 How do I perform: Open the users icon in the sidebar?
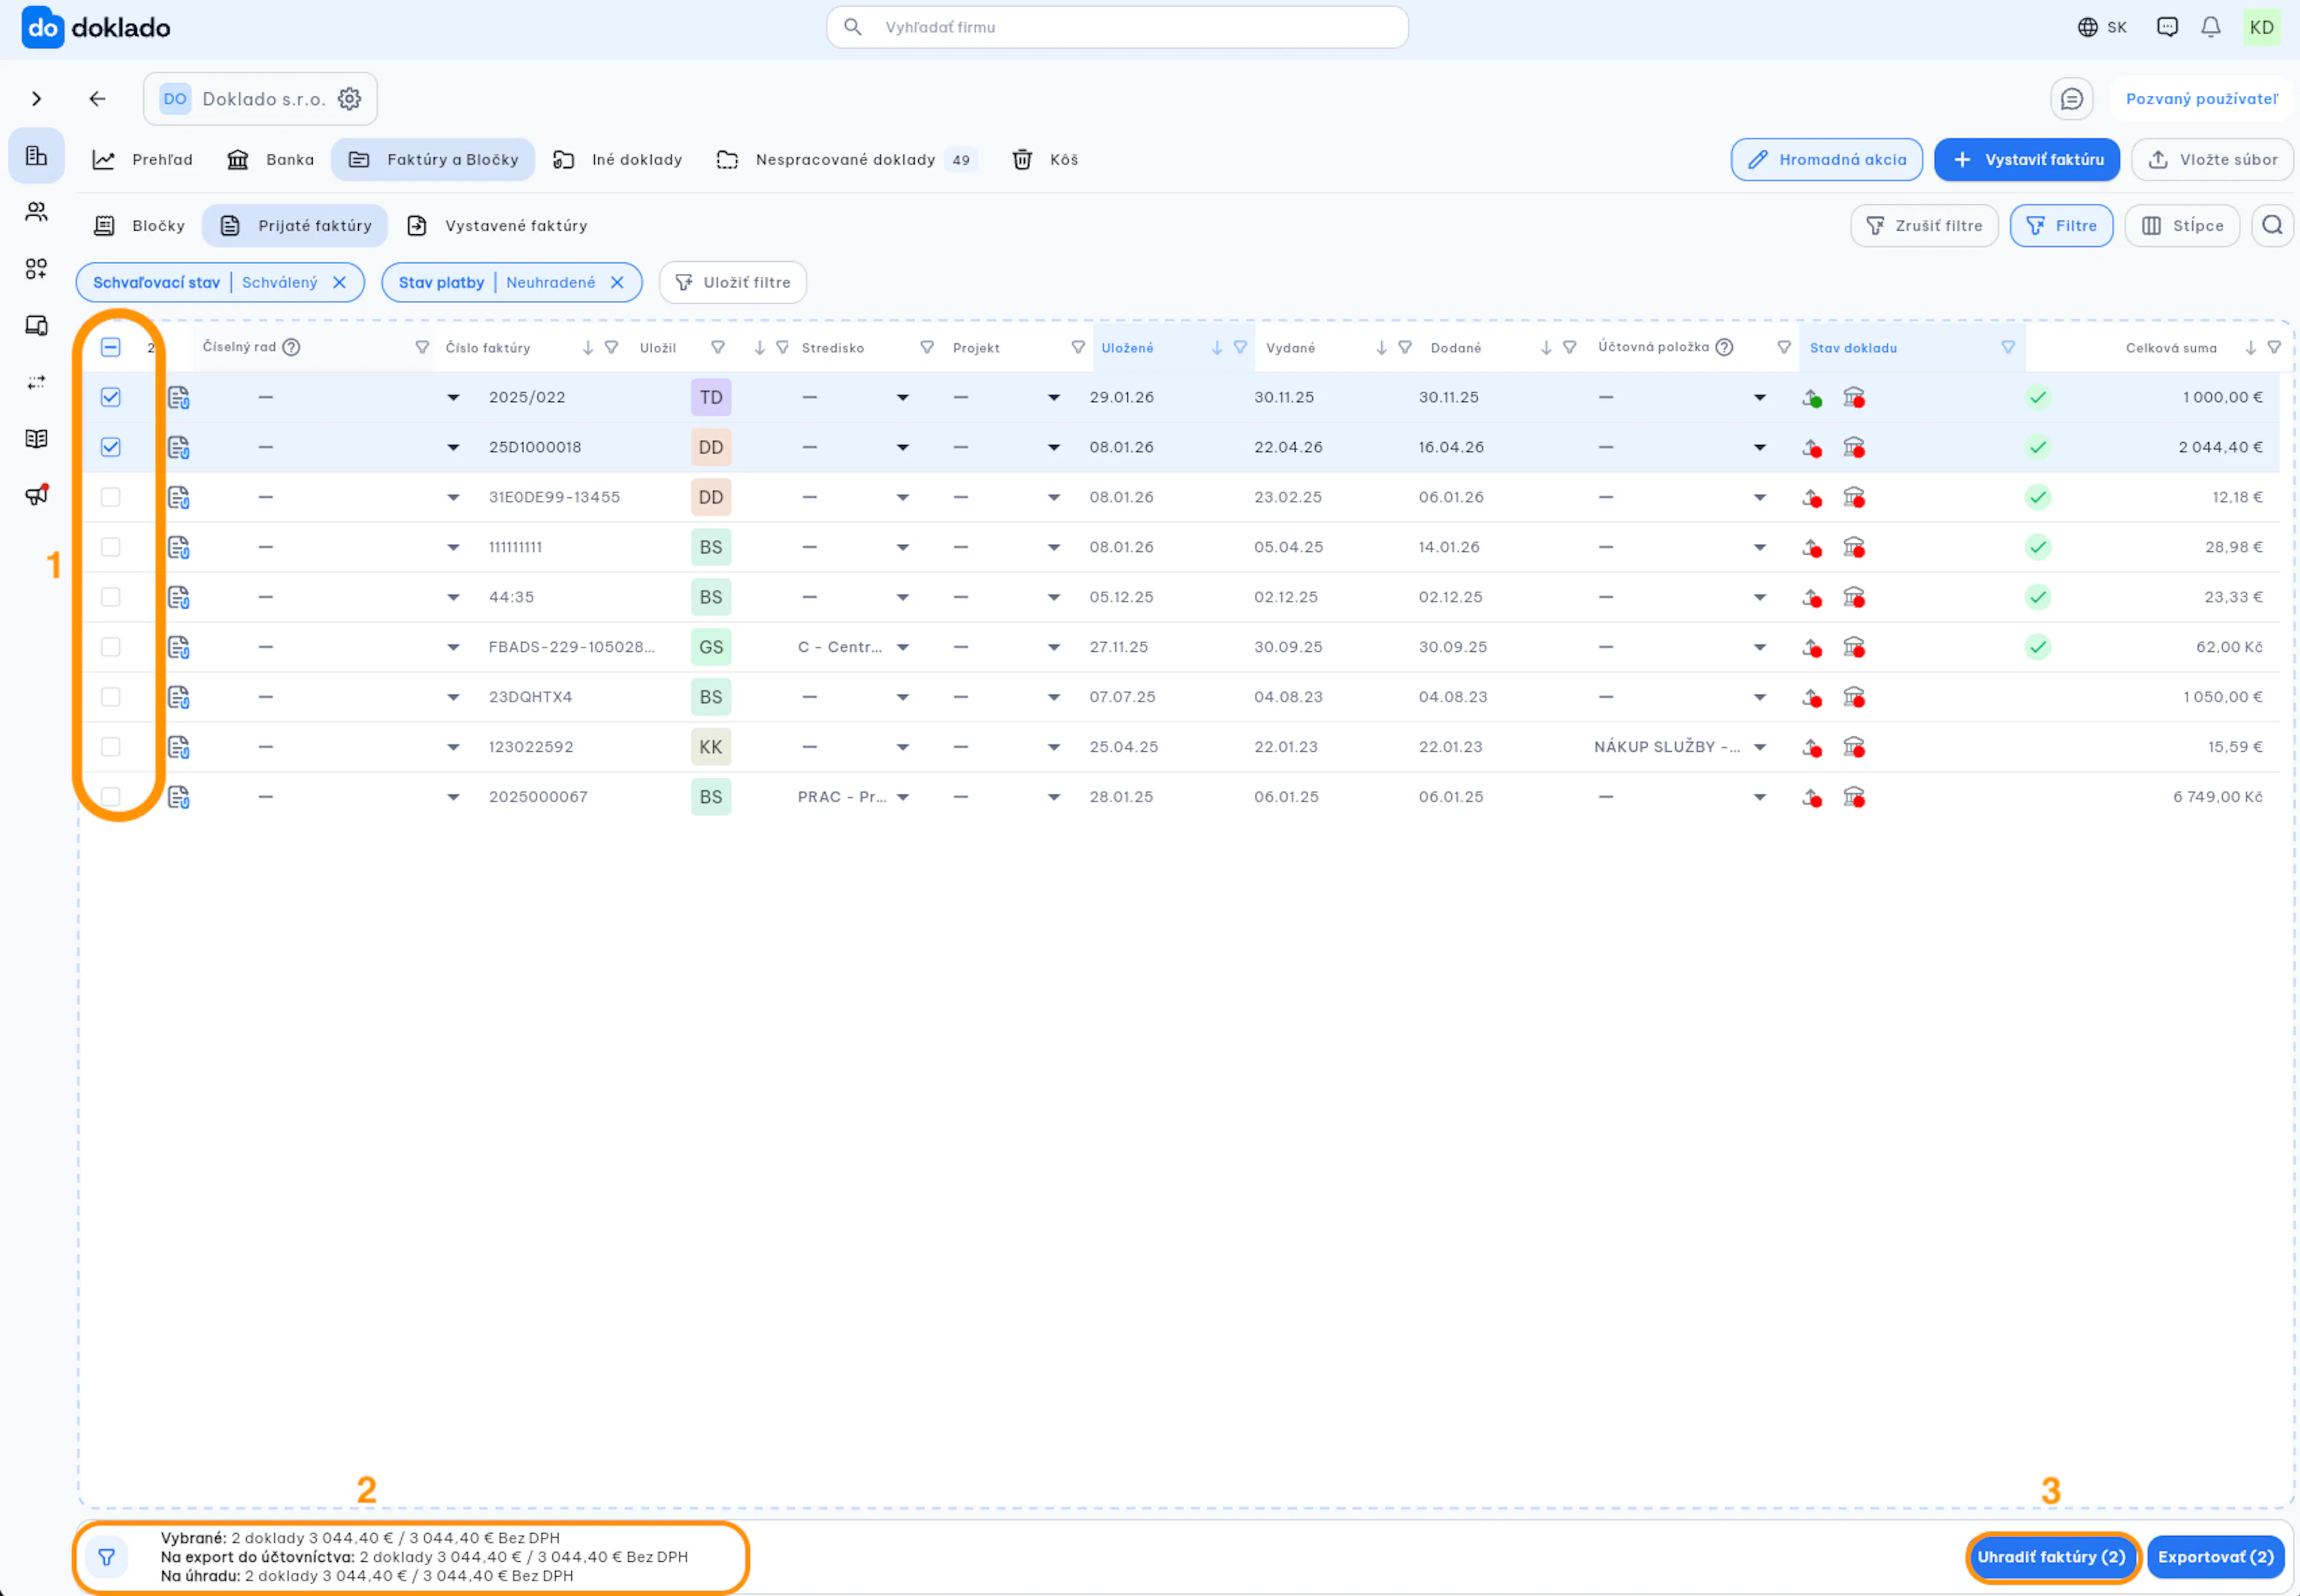pyautogui.click(x=36, y=212)
